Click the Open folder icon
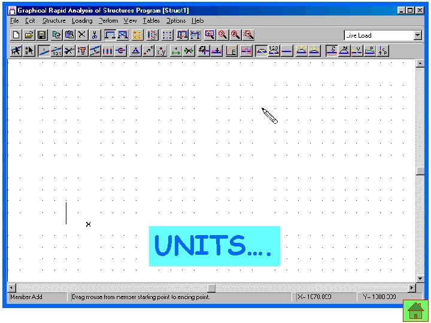 (x=29, y=35)
